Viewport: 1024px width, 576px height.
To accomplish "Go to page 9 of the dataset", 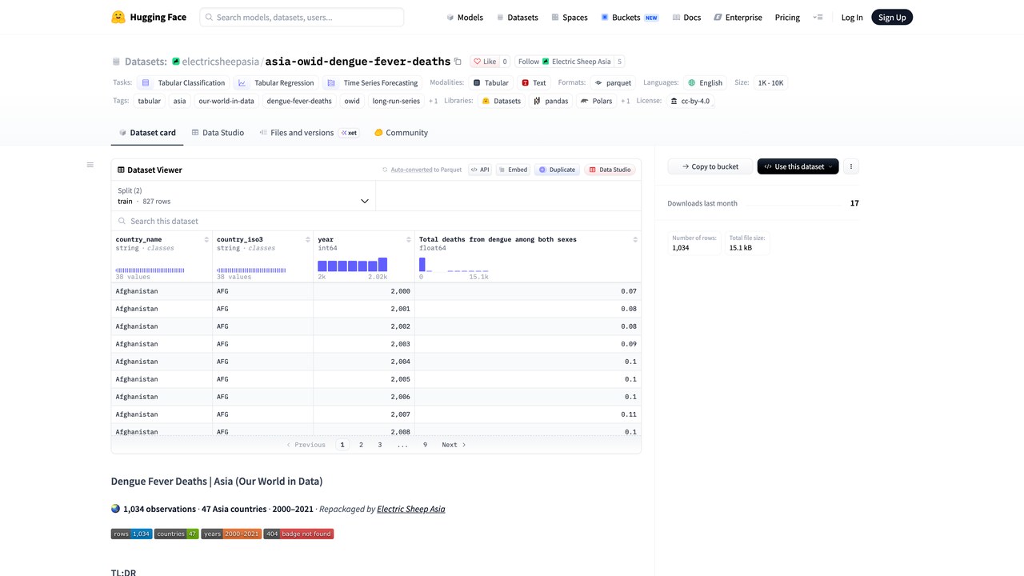I will [425, 445].
